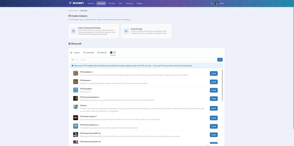The image size is (294, 146).
Task: Install FTB Presents Skyfactory 3
Action: [x=214, y=126]
